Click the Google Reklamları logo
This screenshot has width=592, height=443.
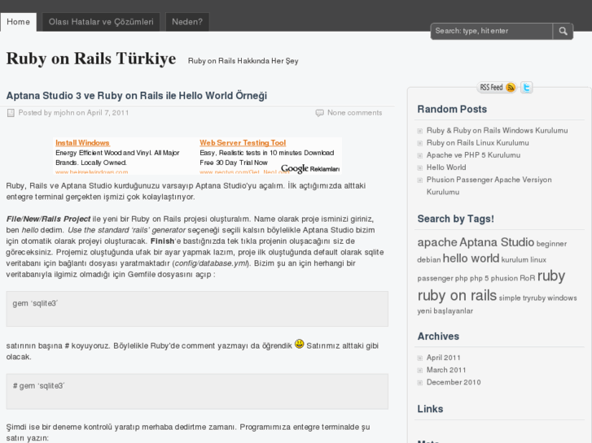click(310, 168)
